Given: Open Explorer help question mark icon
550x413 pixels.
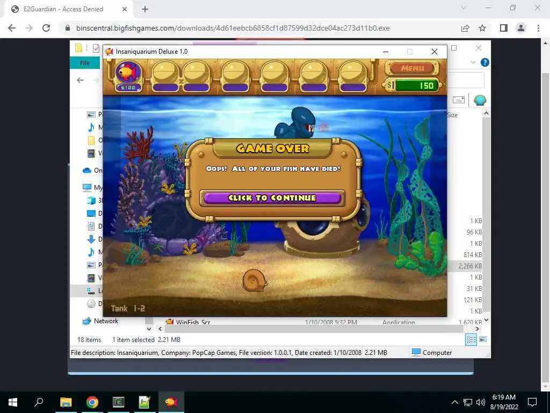Looking at the screenshot, I should point(485,62).
